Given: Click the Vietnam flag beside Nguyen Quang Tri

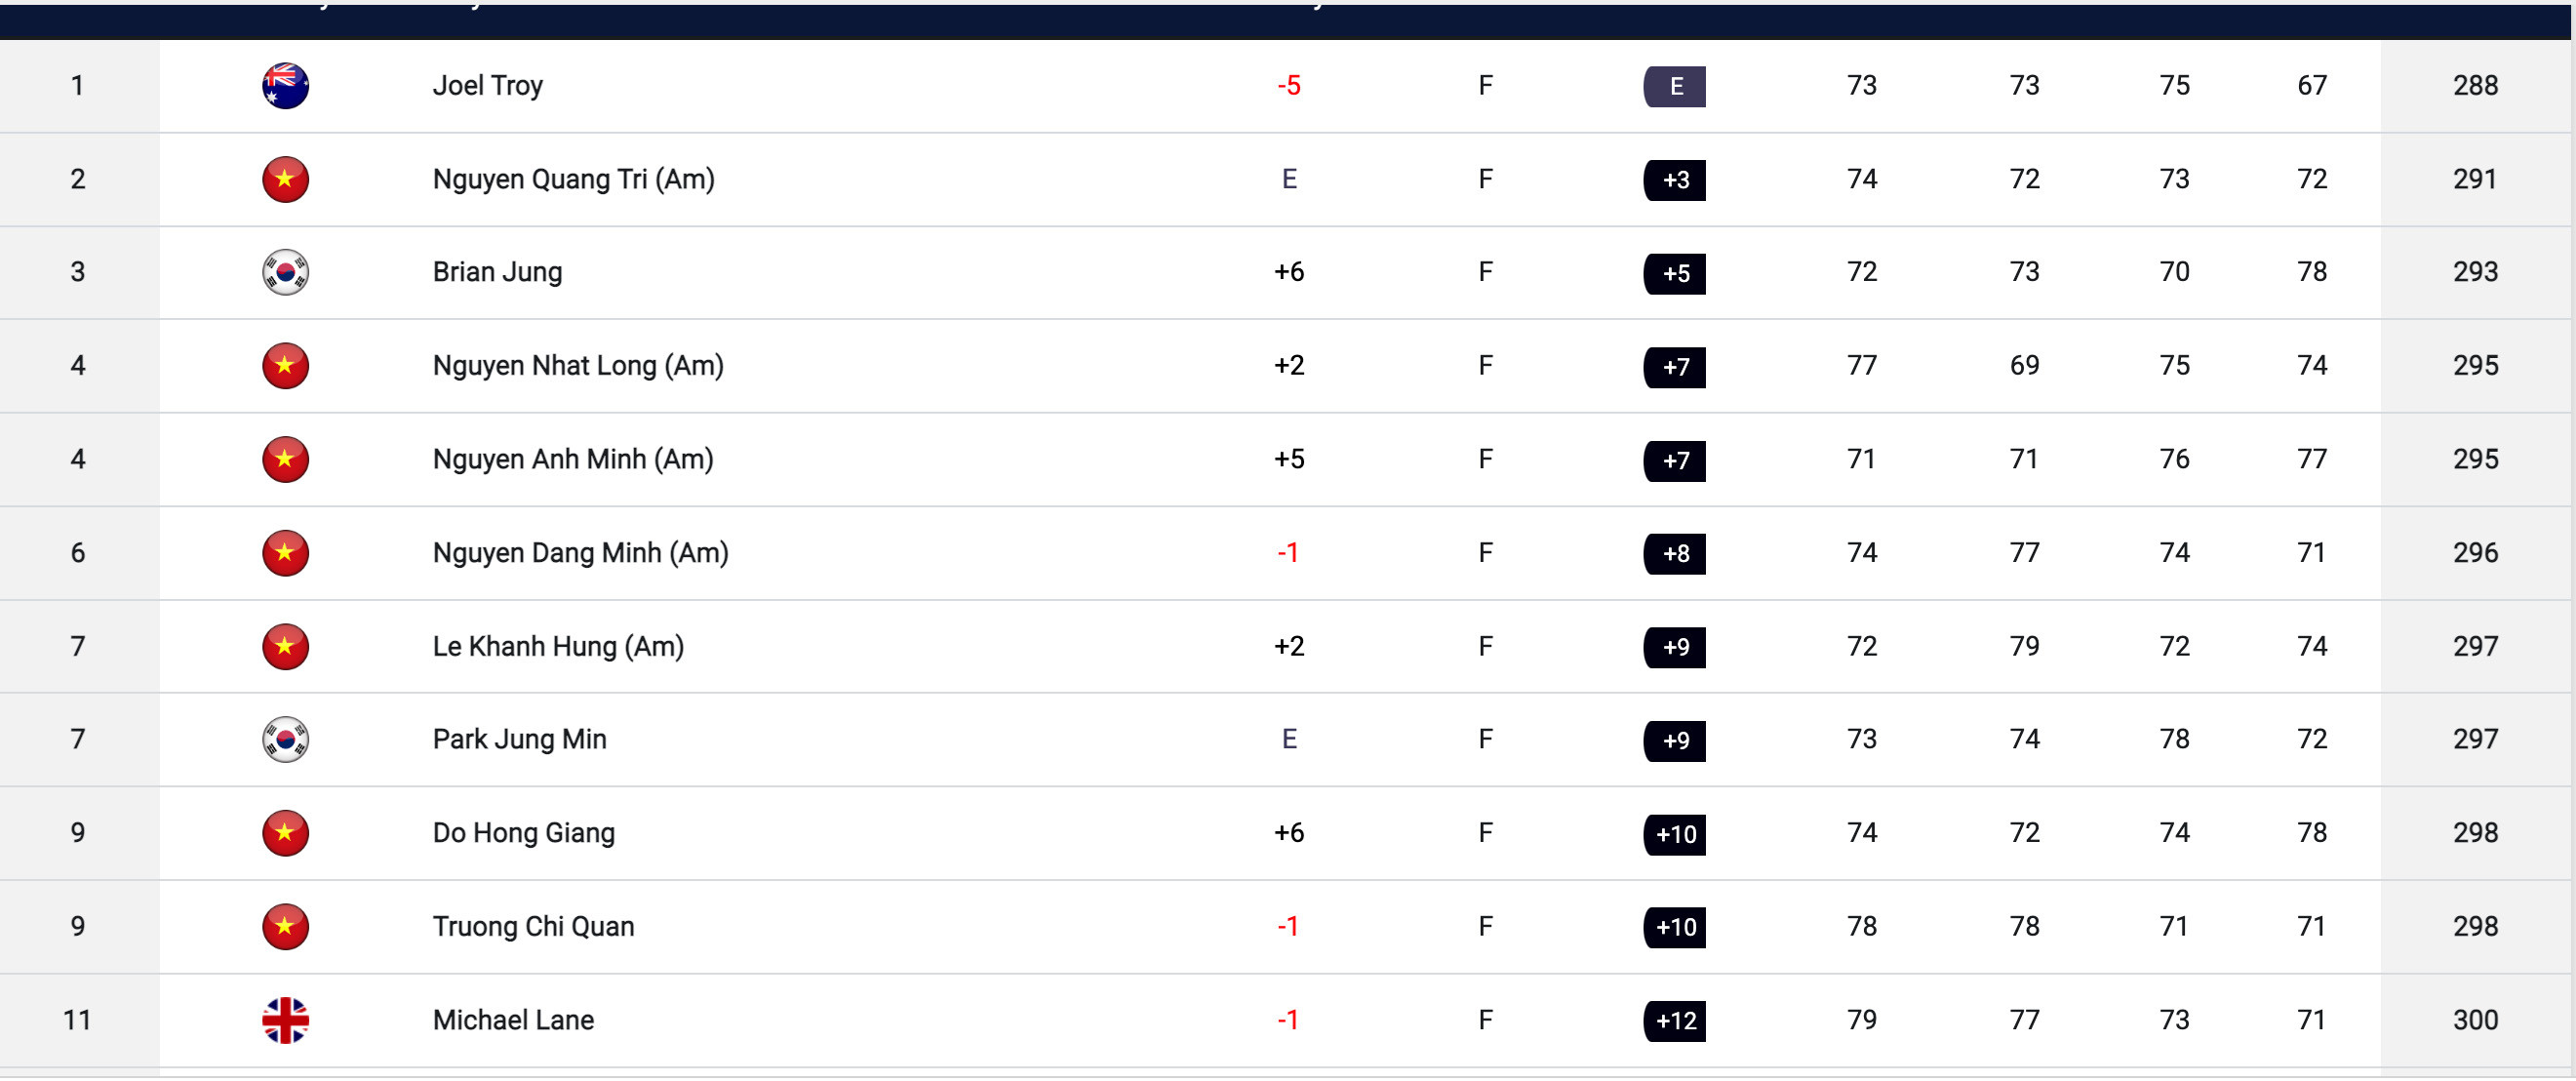Looking at the screenshot, I should coord(285,180).
